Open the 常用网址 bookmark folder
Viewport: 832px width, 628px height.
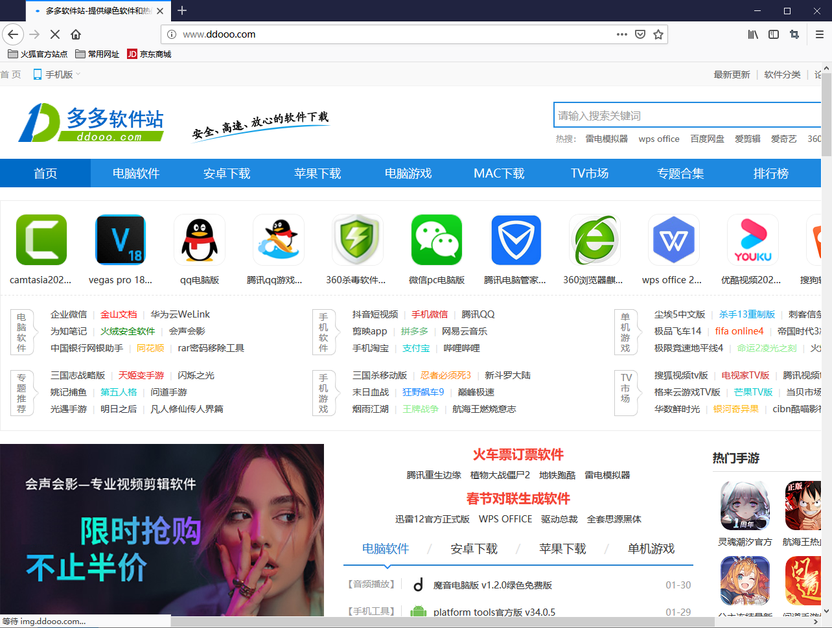pos(97,54)
